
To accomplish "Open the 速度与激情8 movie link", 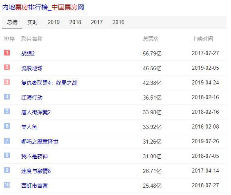I will (36, 171).
